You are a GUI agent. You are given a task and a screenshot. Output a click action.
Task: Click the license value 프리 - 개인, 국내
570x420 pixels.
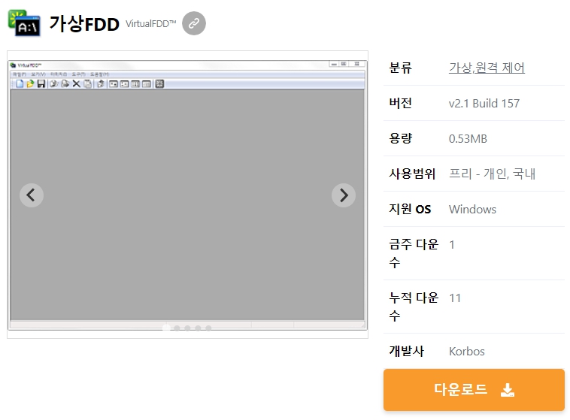tap(492, 174)
